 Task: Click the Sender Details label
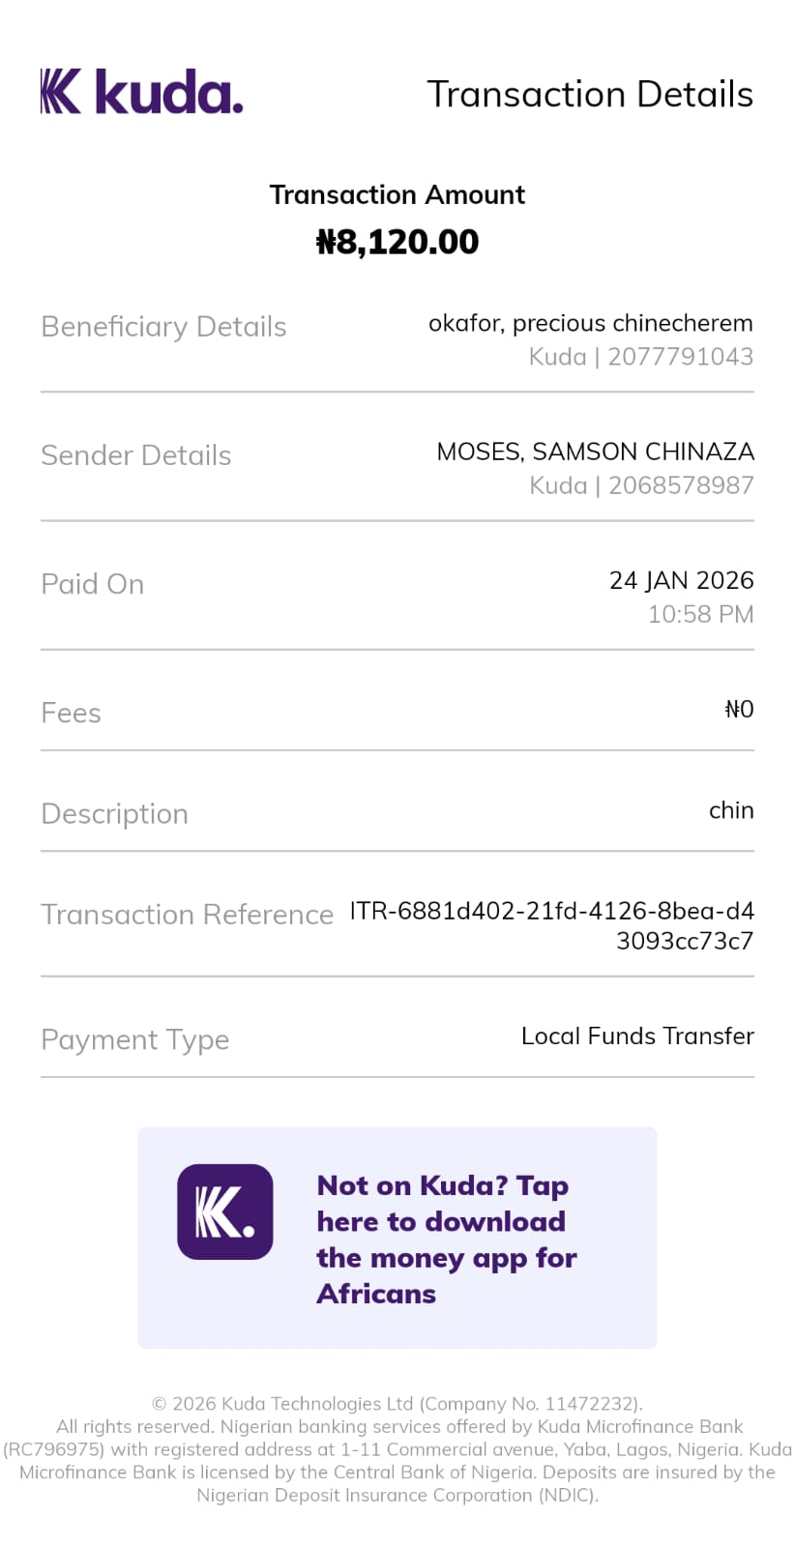click(x=136, y=455)
